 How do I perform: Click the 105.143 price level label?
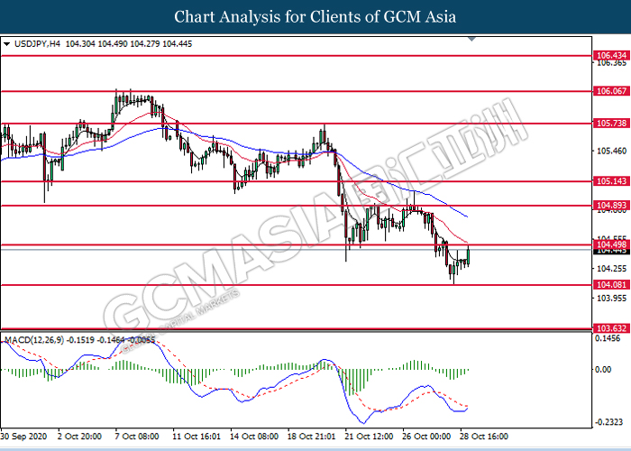click(611, 181)
